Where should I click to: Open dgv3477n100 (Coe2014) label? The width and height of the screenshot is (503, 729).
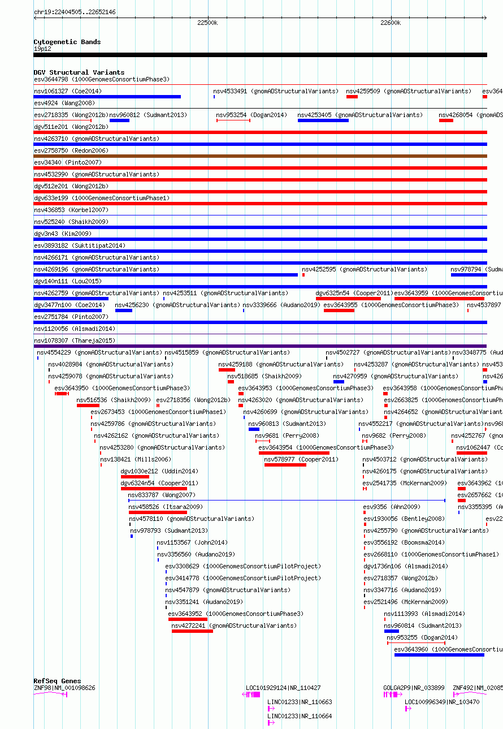click(x=70, y=305)
